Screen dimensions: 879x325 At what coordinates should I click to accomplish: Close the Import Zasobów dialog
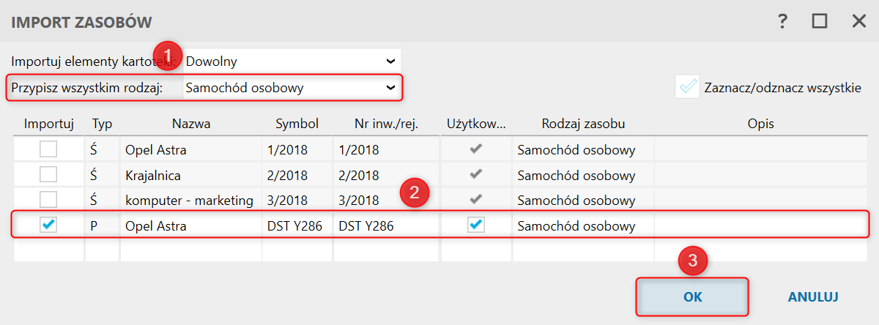pyautogui.click(x=858, y=21)
